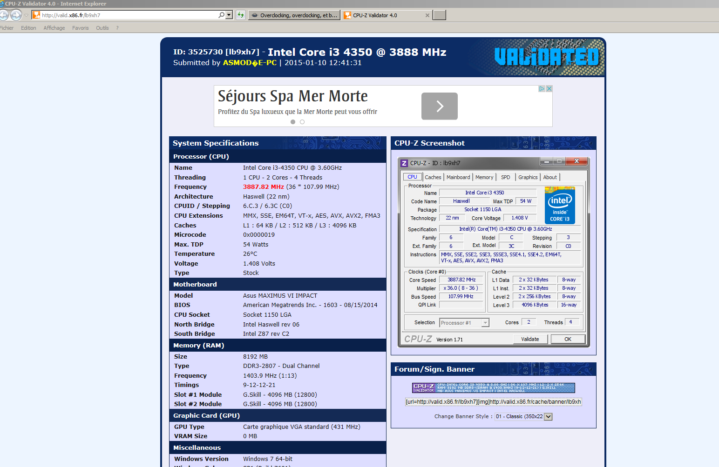Viewport: 719px width, 467px height.
Task: Click the Memory tab in CPU-Z screenshot
Action: click(x=484, y=177)
